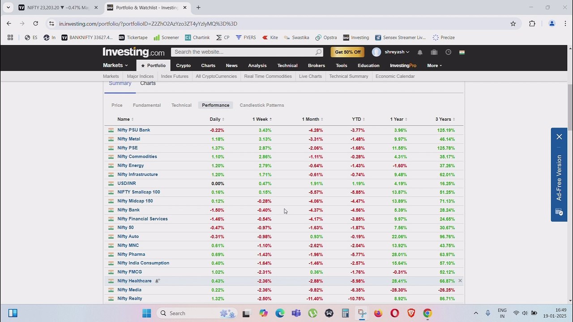Open the Charts tab beside Summary

click(148, 83)
